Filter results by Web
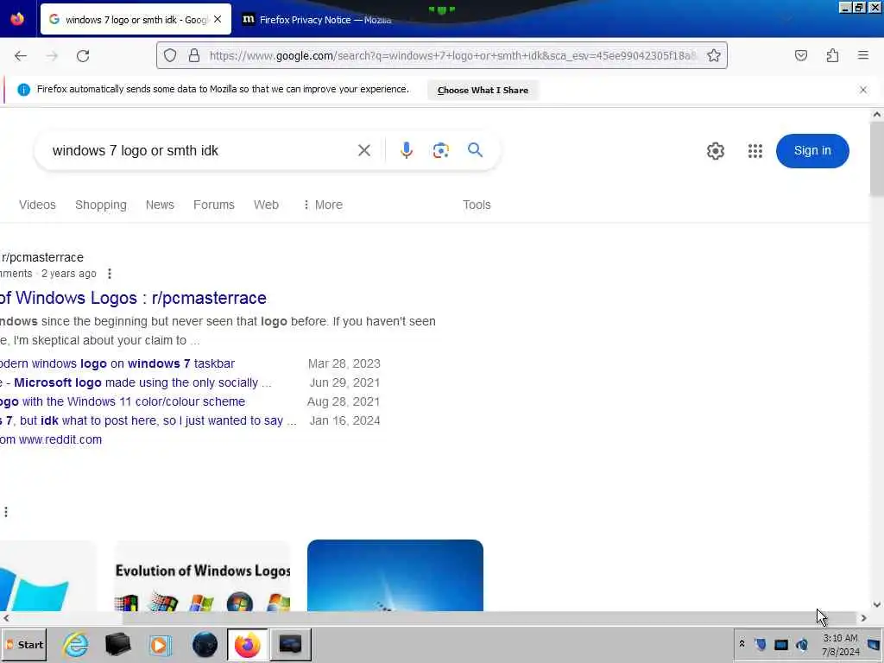 (266, 205)
